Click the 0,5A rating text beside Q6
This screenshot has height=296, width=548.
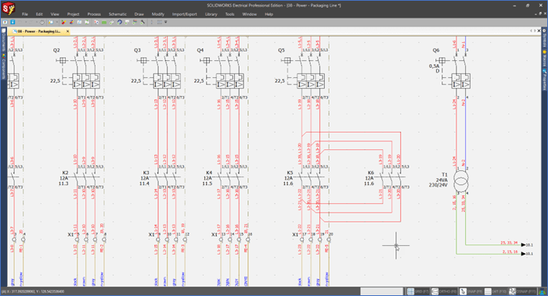(434, 66)
